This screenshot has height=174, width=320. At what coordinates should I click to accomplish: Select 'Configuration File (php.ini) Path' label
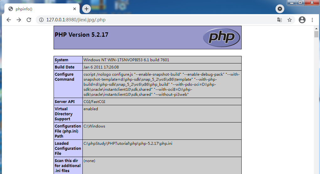tap(68, 131)
